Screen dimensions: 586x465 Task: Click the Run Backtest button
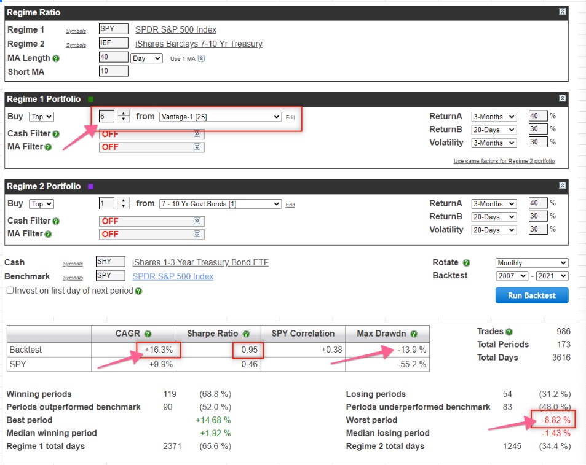point(531,295)
